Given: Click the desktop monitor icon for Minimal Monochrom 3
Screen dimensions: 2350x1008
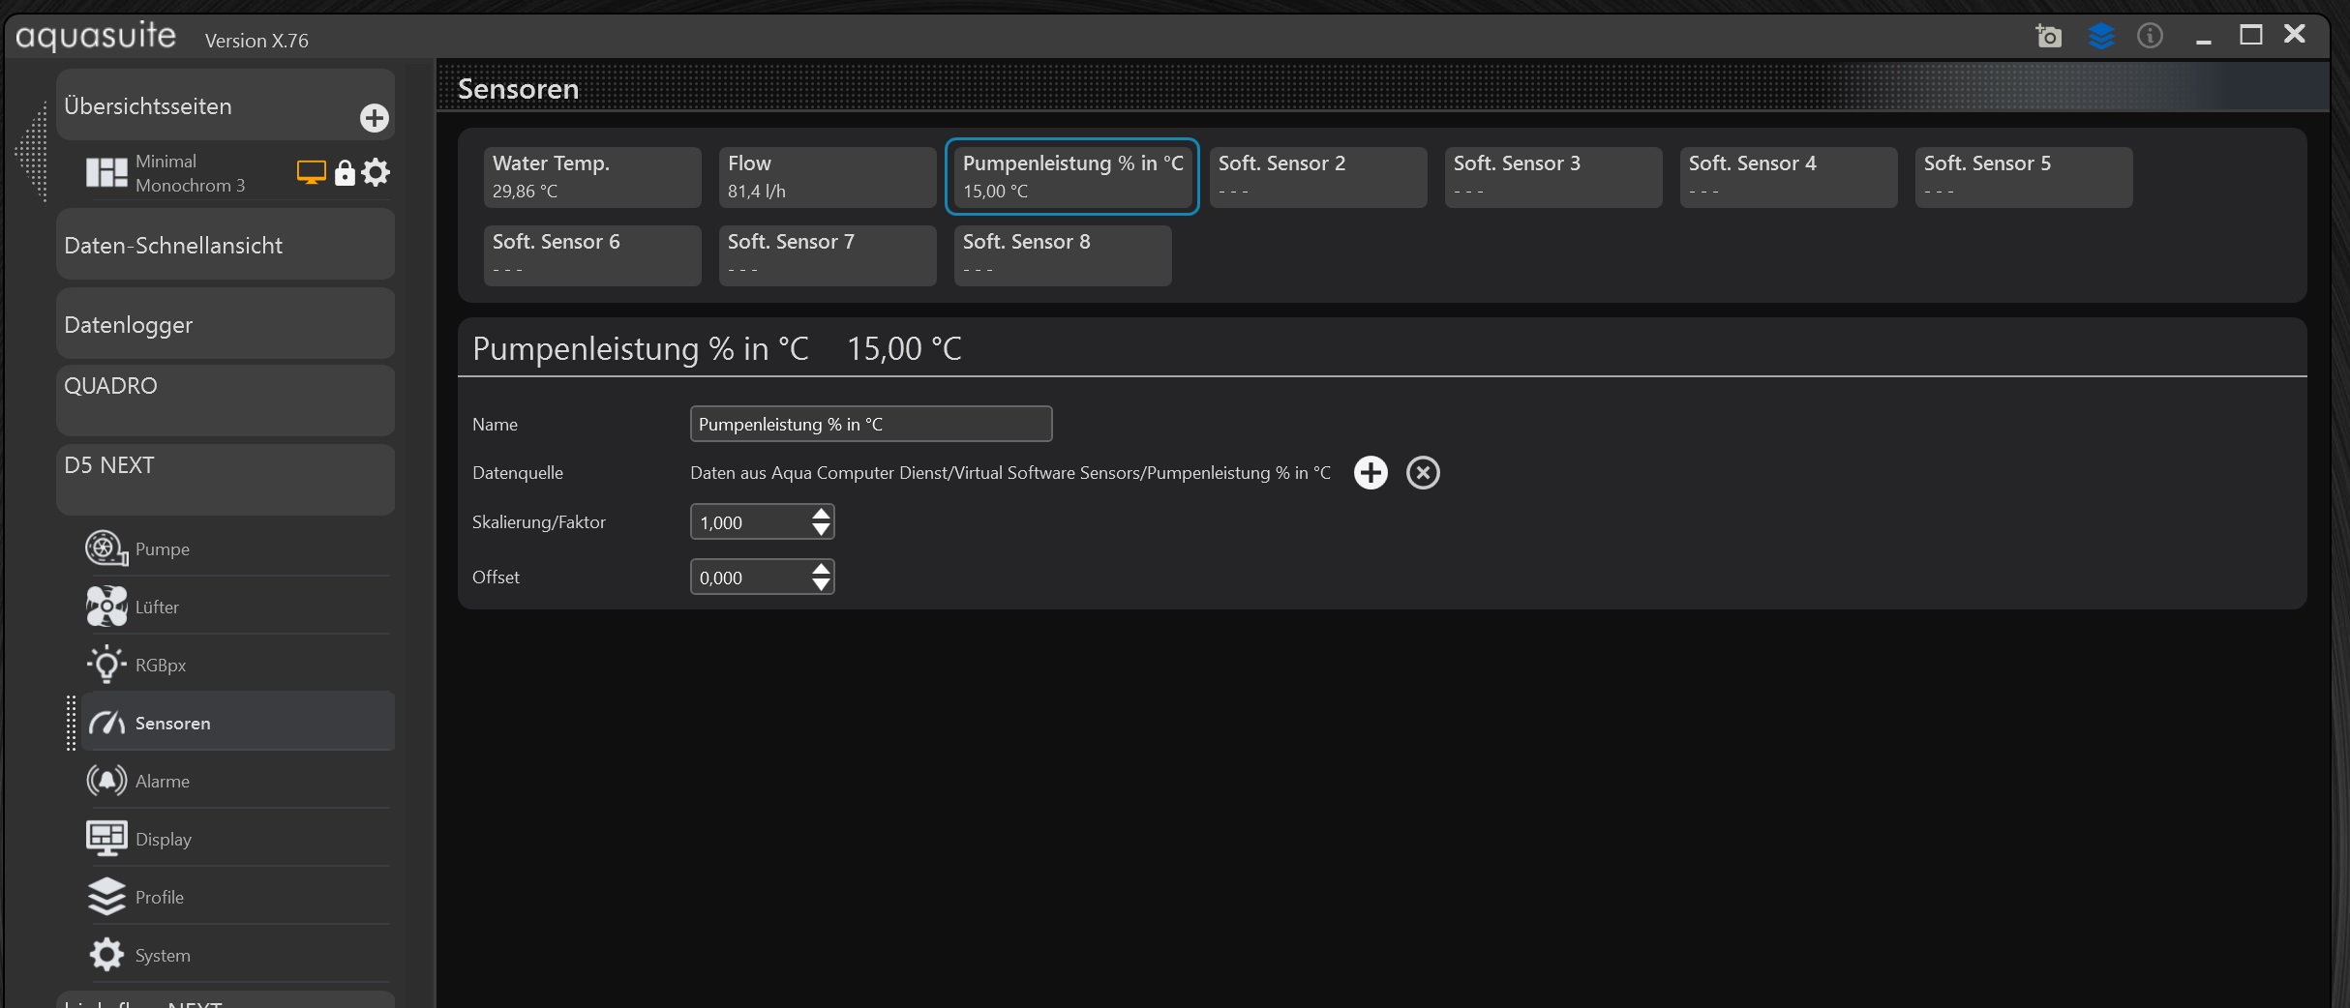Looking at the screenshot, I should pyautogui.click(x=311, y=173).
